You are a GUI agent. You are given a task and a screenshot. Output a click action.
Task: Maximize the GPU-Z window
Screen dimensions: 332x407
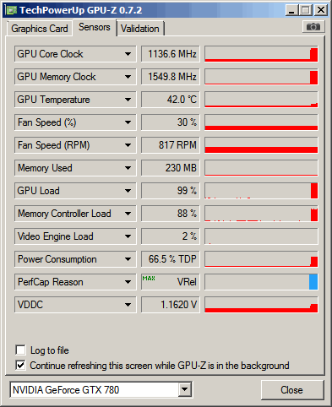pyautogui.click(x=306, y=10)
